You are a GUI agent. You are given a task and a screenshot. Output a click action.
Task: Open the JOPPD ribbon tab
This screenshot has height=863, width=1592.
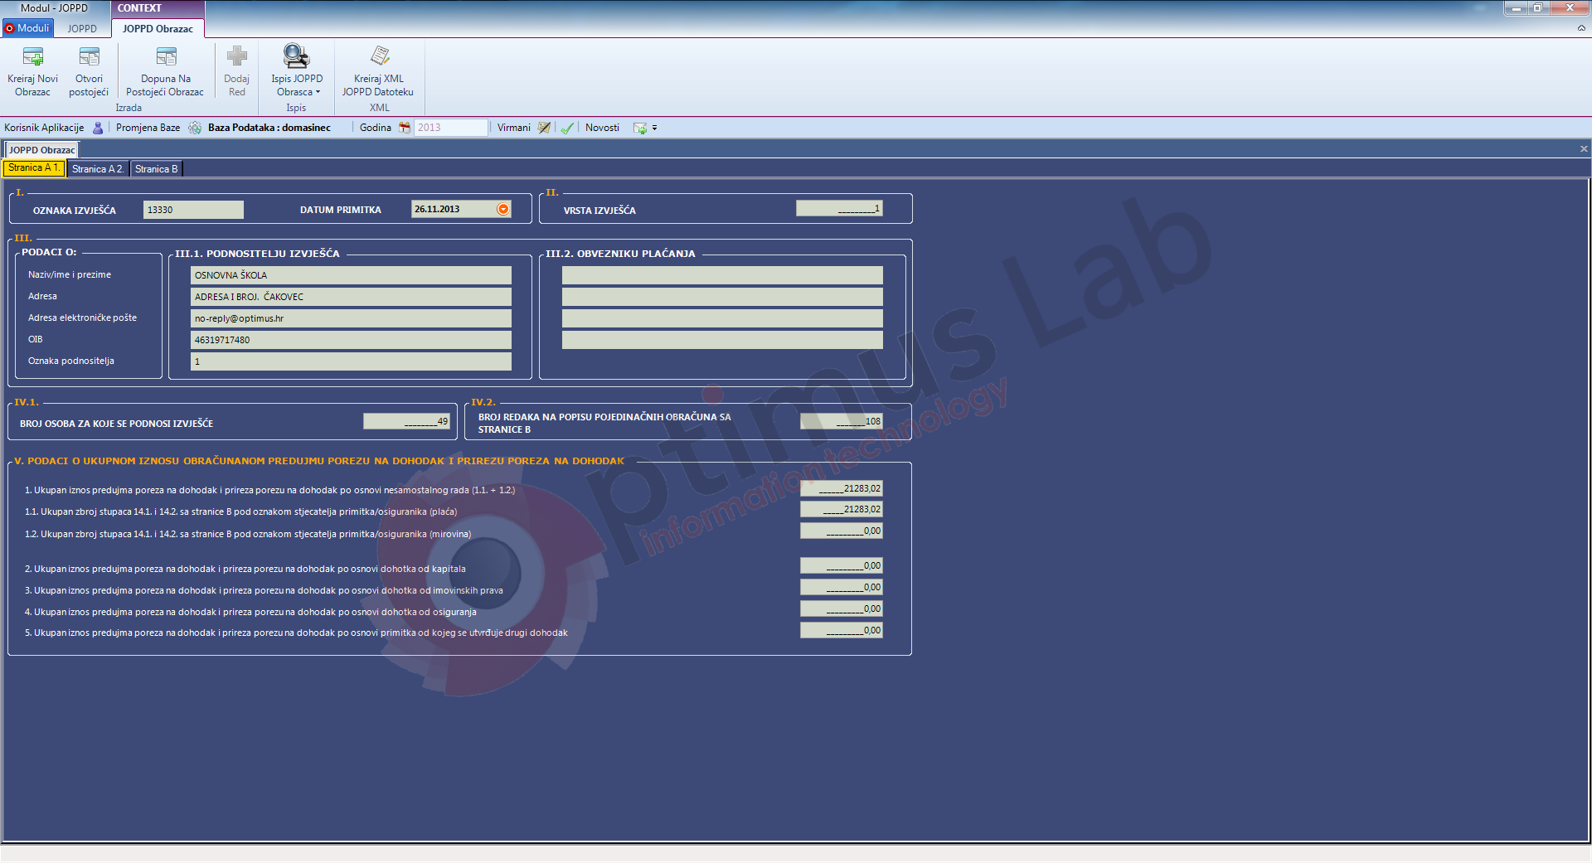pyautogui.click(x=82, y=28)
